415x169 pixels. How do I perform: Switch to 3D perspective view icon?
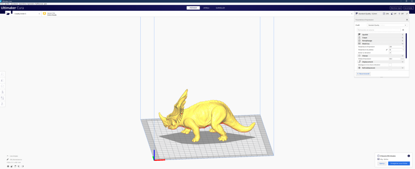(8, 166)
